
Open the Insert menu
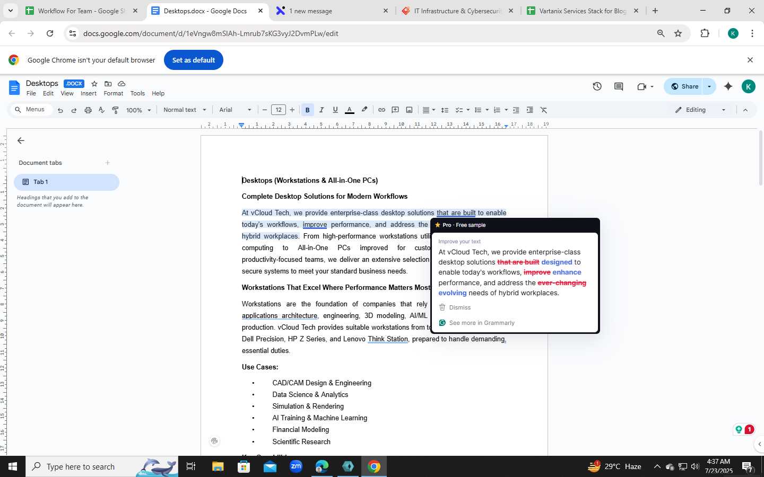[x=89, y=93]
